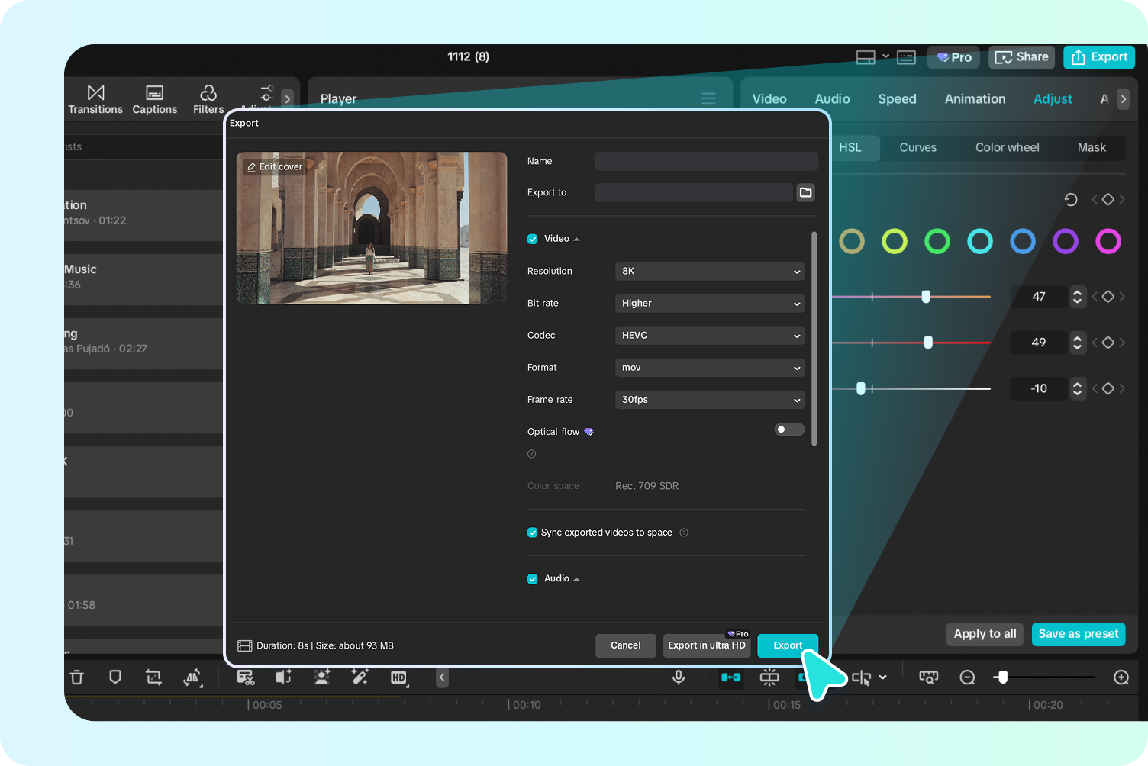Open the Resolution dropdown set to 8K
This screenshot has width=1148, height=766.
click(x=709, y=271)
